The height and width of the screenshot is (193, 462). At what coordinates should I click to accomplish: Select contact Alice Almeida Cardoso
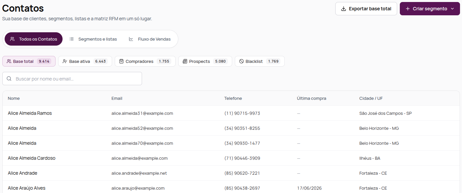coord(32,158)
